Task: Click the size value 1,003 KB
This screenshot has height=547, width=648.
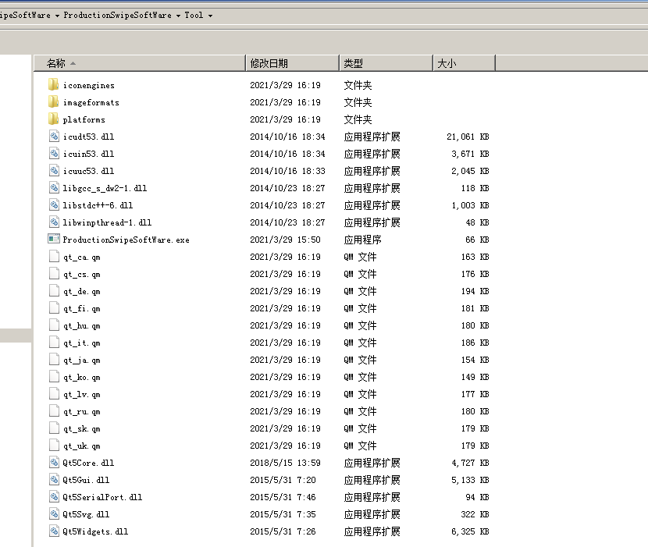Action: pos(470,205)
